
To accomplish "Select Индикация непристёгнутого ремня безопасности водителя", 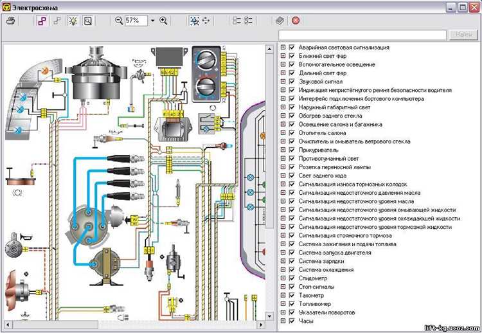I will 375,90.
